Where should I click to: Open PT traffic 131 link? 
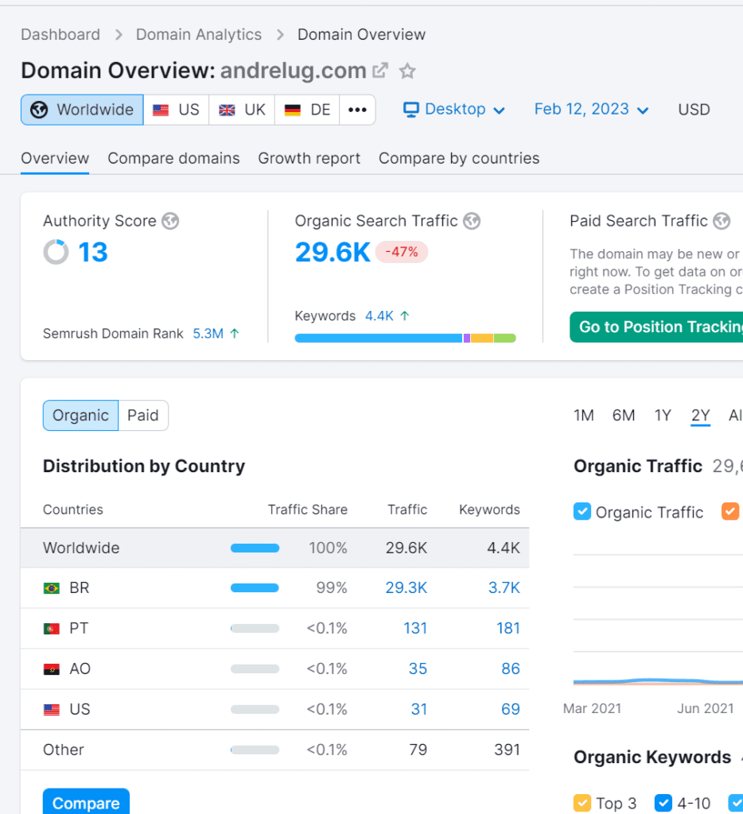415,628
